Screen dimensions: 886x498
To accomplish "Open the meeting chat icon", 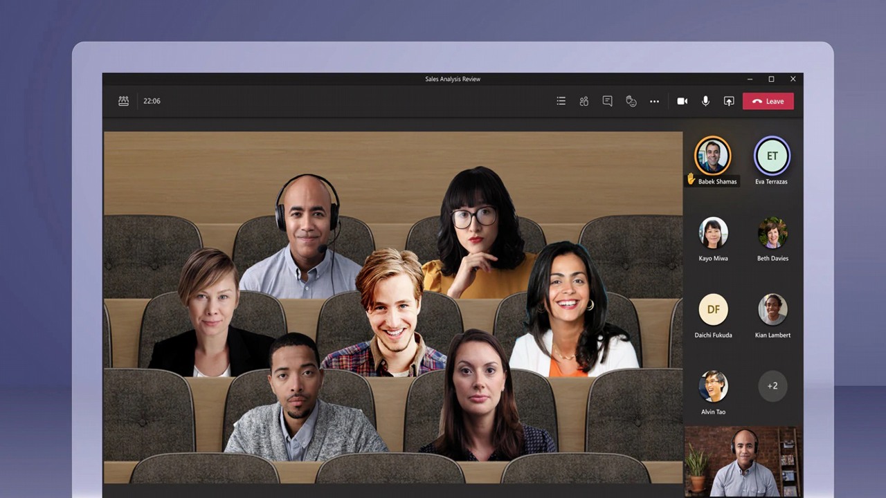I will pos(607,101).
